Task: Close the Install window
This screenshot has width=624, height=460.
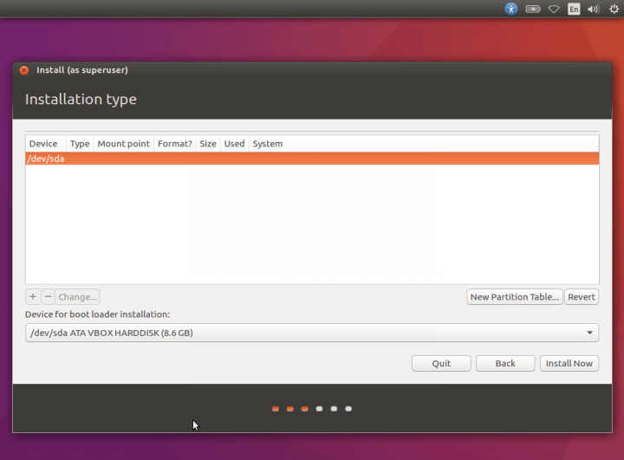Action: coord(24,70)
